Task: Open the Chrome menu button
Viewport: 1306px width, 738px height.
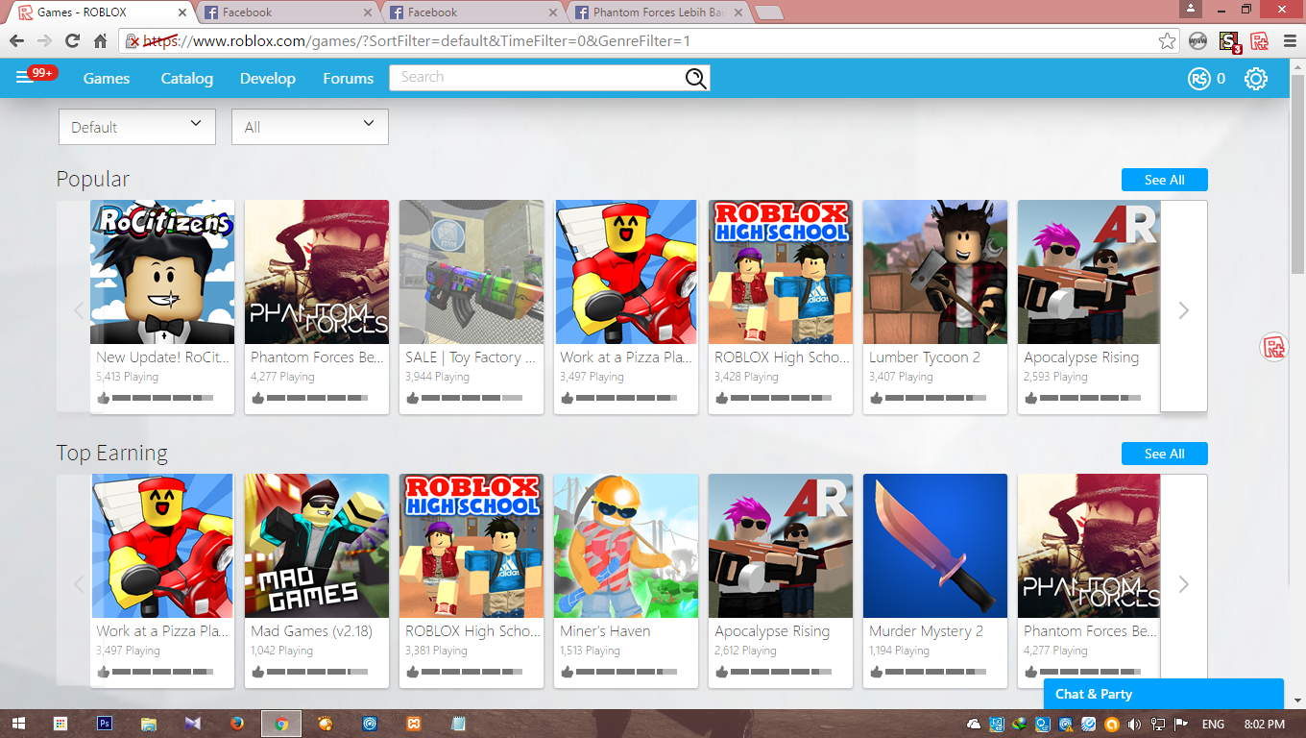Action: coord(1290,41)
